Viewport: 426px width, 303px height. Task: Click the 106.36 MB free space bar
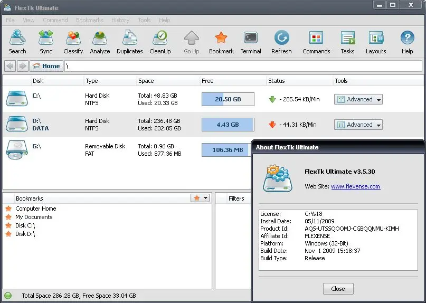point(226,150)
